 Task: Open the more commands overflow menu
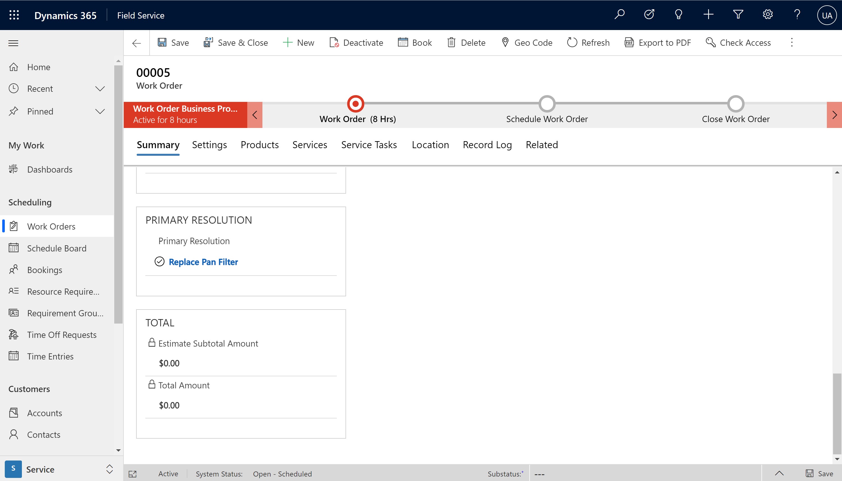pyautogui.click(x=792, y=43)
